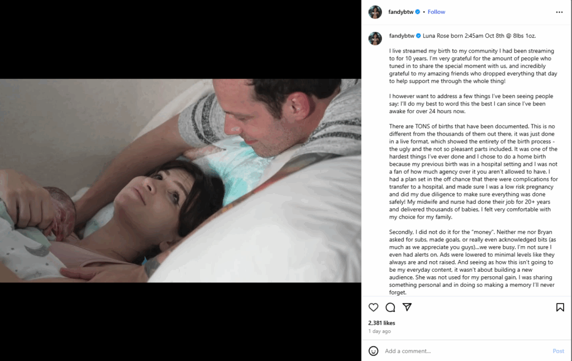
Task: Click the verified badge beside caption username
Action: point(418,36)
